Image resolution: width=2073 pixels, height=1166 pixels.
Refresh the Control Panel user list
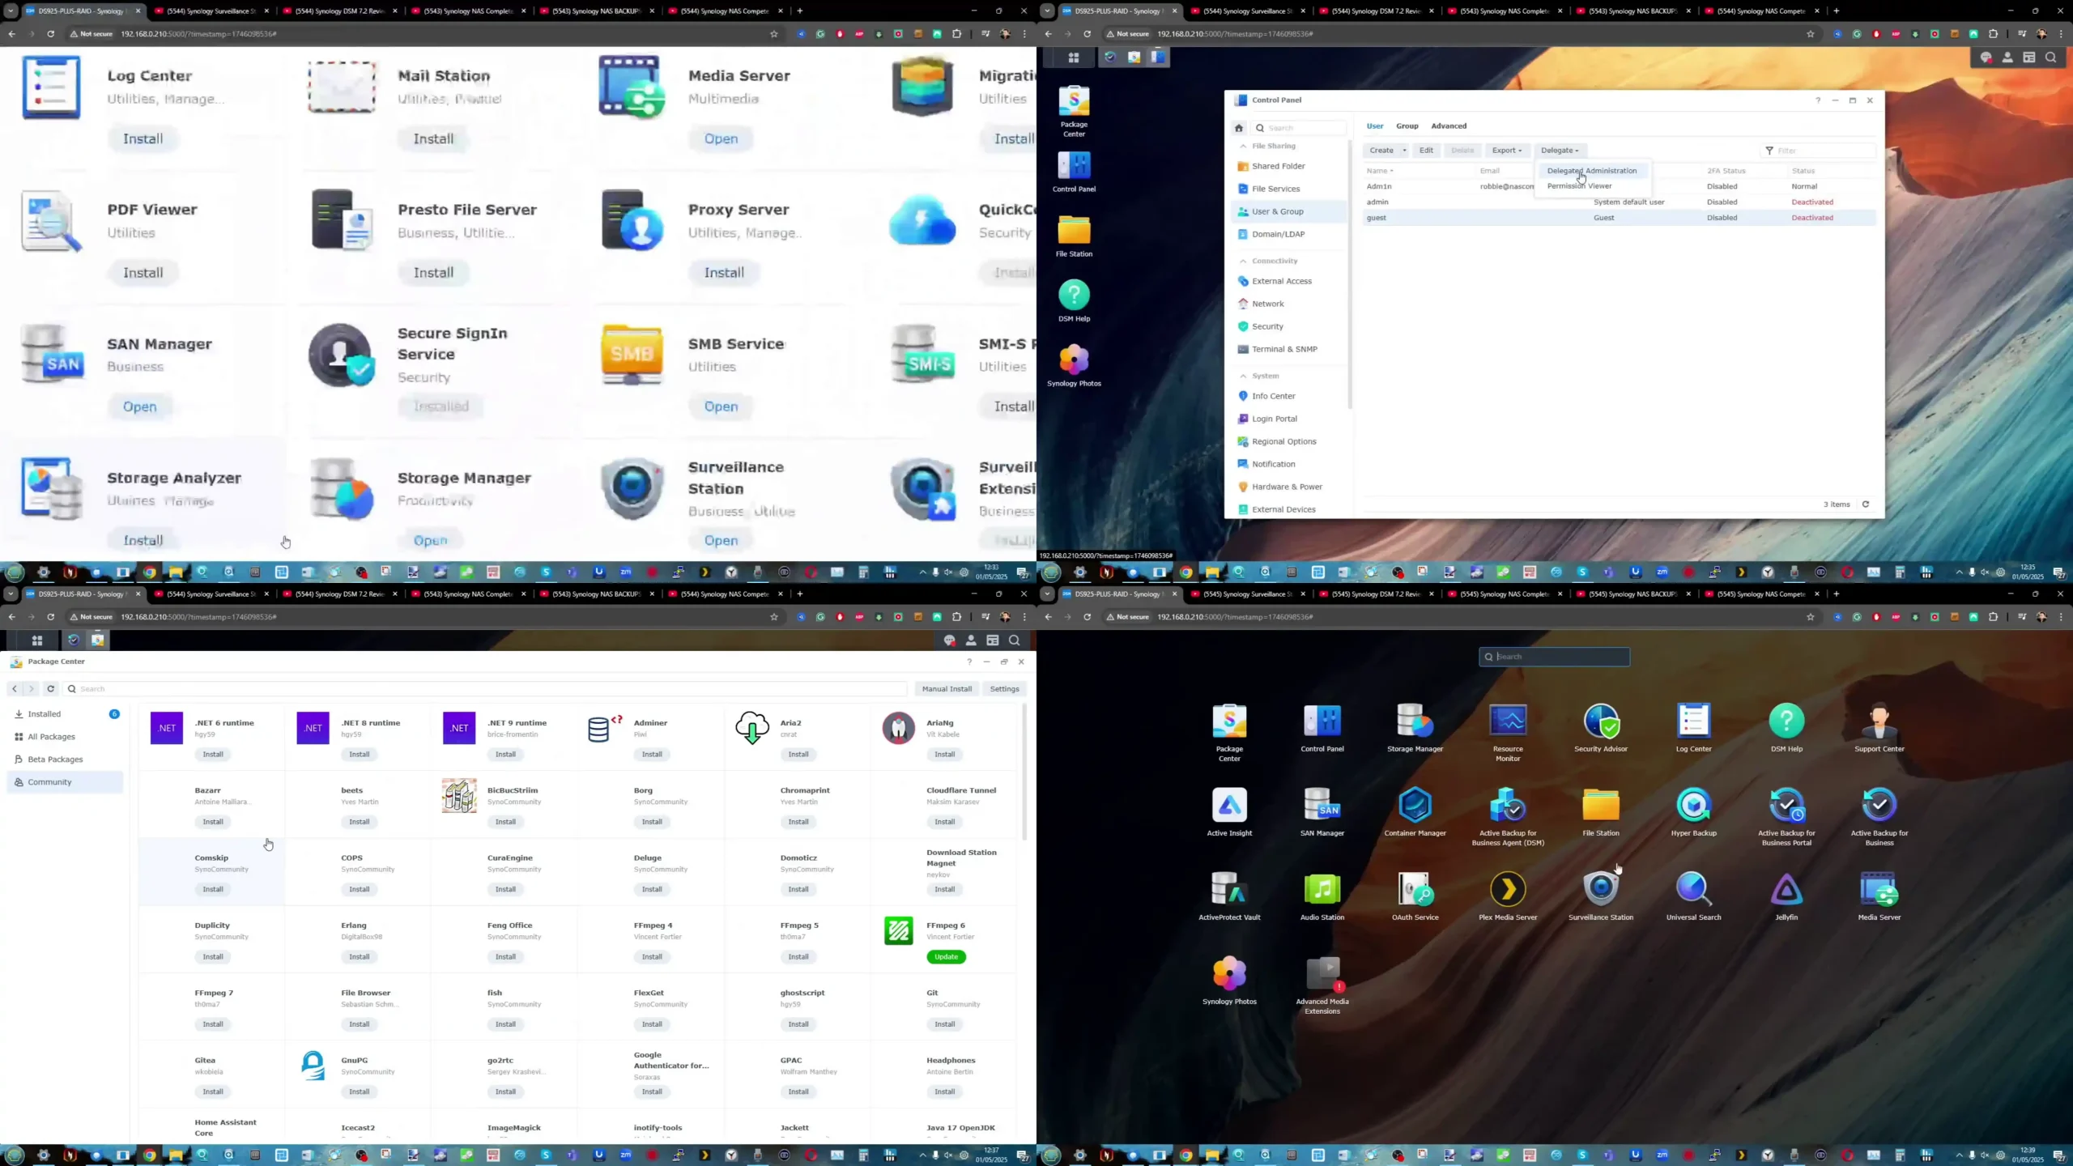(x=1866, y=504)
